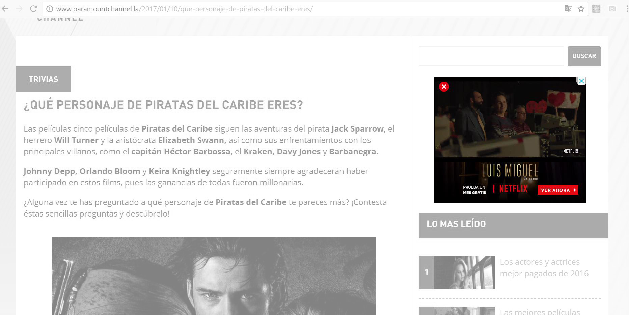
Task: Click the Pirates of the Caribbean quiz image
Action: pyautogui.click(x=213, y=276)
